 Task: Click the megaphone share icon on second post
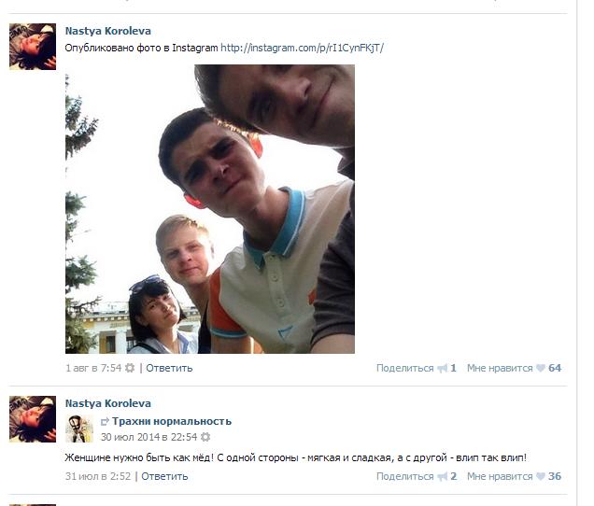[442, 476]
